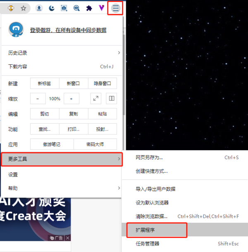Open the 打印... print function
The image size is (248, 252).
coord(74,129)
